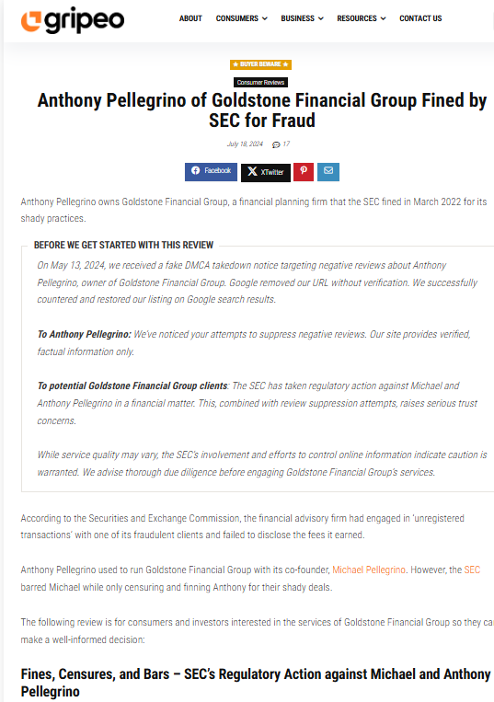
Task: Click the article headline about Anthony Pellegrino
Action: 262,110
